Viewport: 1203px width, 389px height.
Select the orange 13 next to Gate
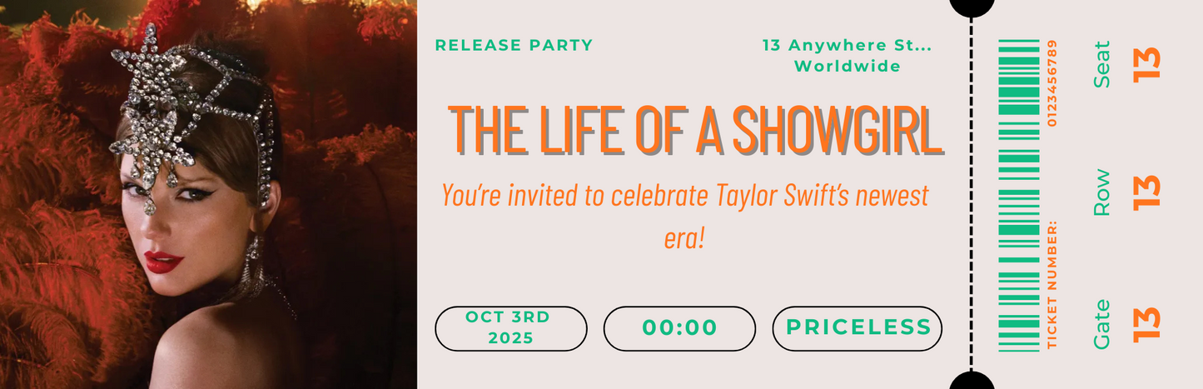[1147, 323]
